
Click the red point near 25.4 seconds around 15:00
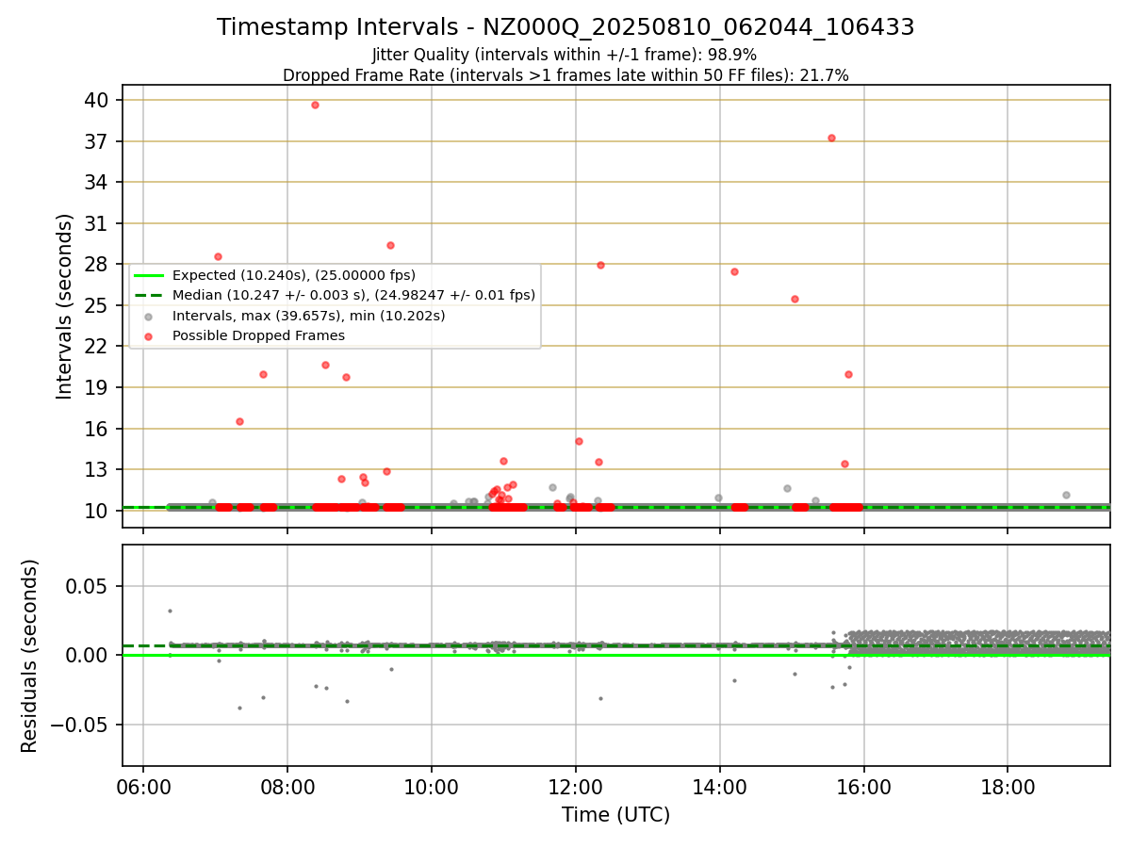click(x=795, y=299)
